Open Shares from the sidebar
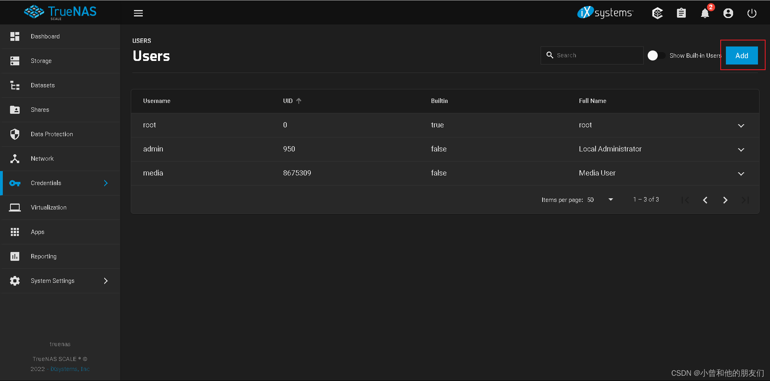Screen dimensions: 770x381 pos(61,110)
